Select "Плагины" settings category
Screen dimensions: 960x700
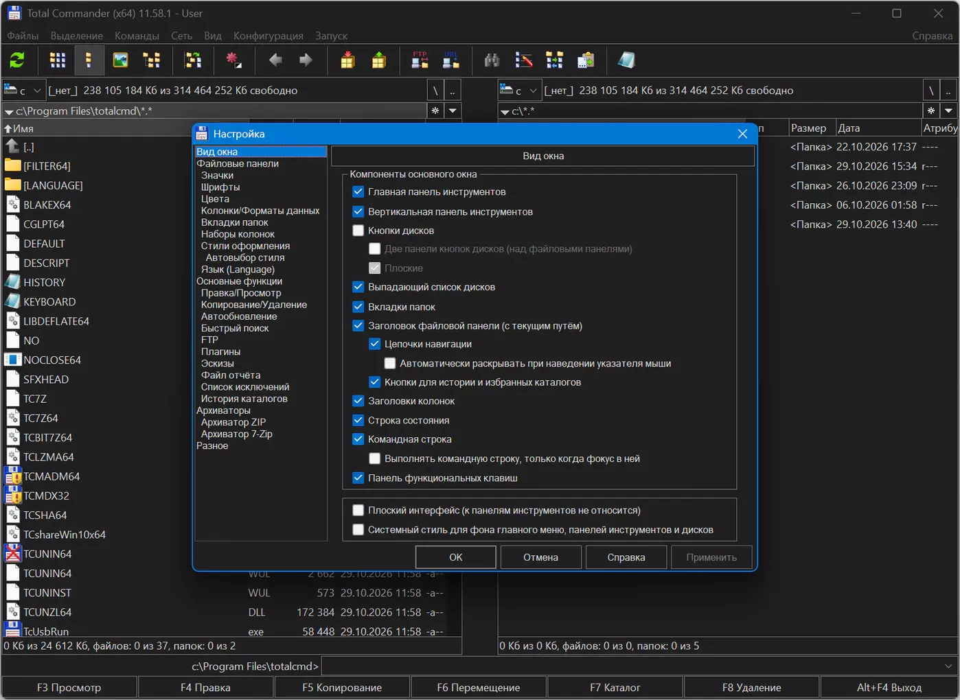coord(220,352)
